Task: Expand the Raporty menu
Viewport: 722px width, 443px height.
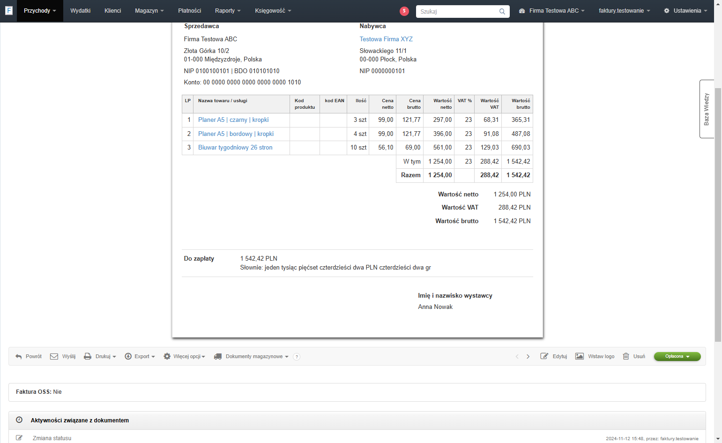Action: click(x=228, y=11)
